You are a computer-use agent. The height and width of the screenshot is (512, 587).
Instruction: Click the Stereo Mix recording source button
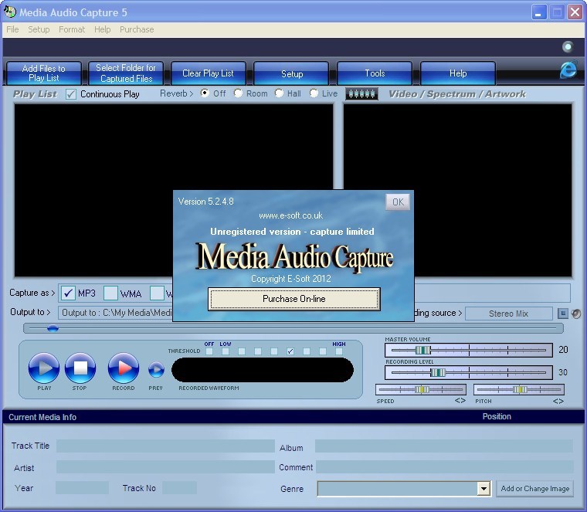[x=508, y=314]
